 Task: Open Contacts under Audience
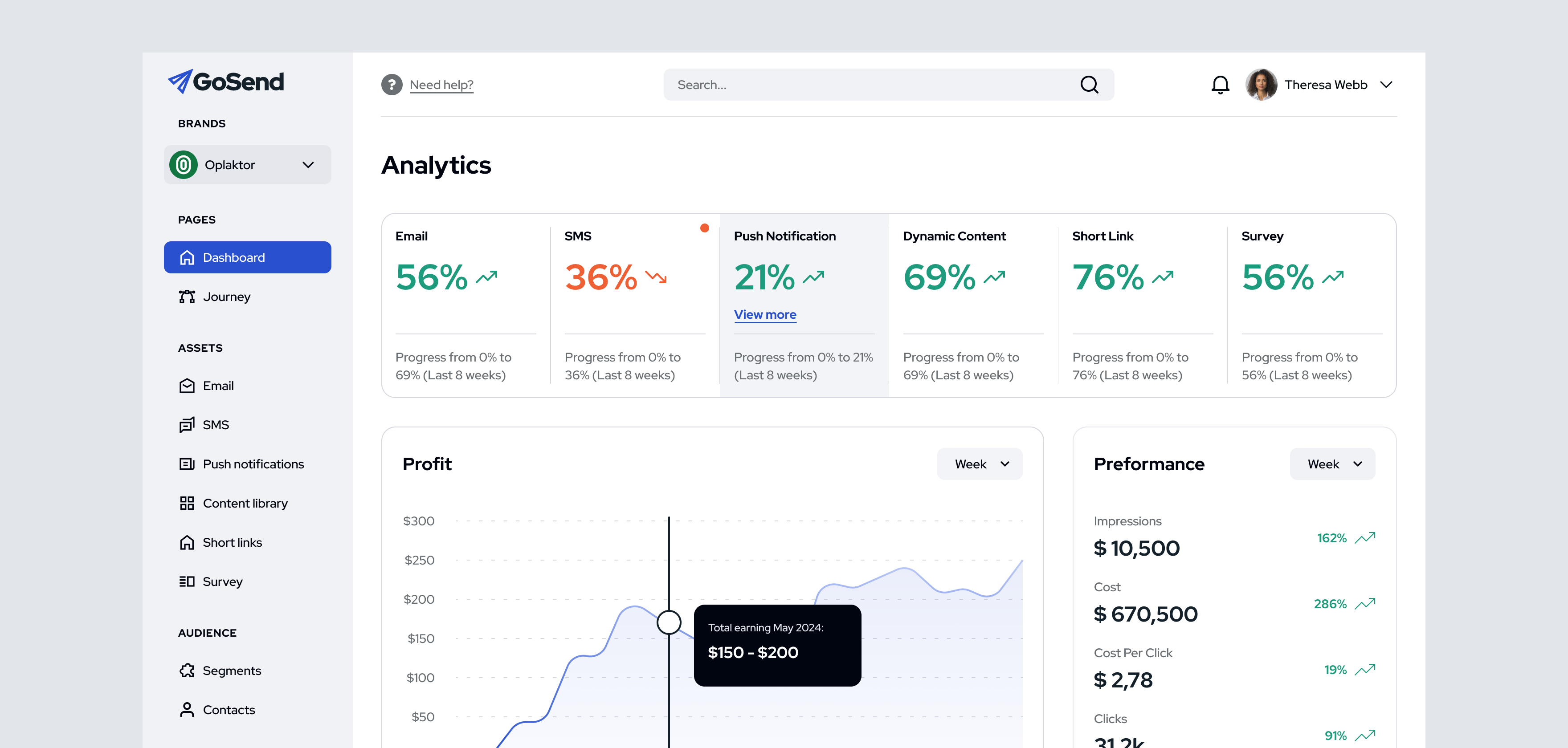pyautogui.click(x=228, y=710)
